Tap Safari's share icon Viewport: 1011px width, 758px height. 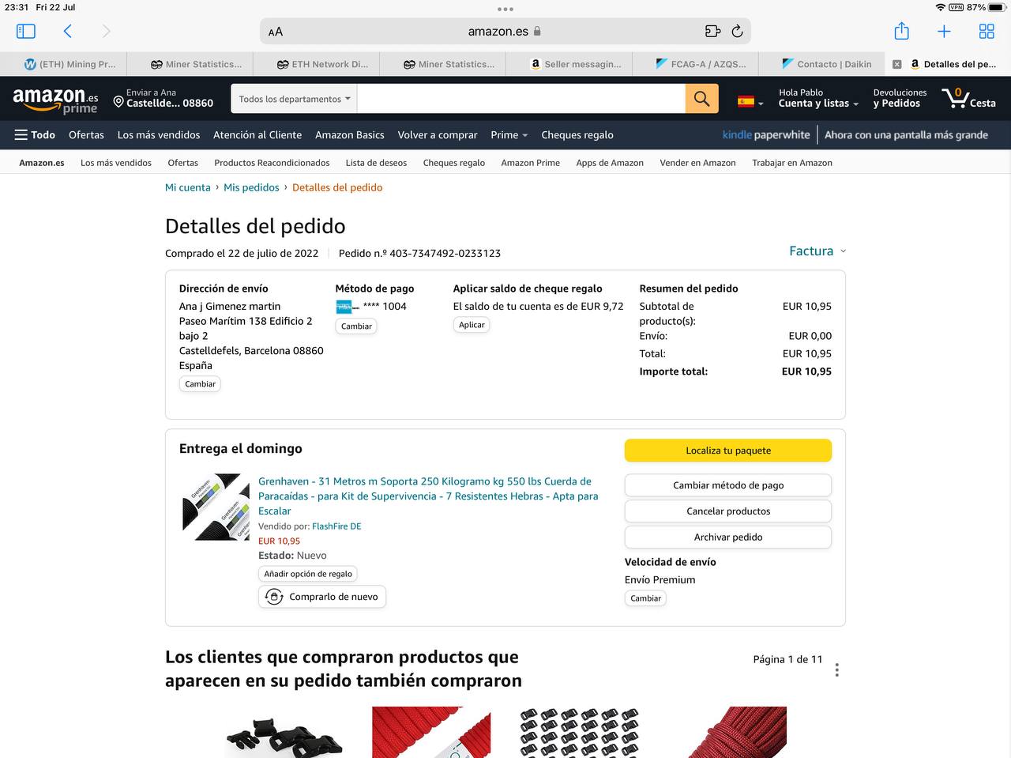[901, 32]
